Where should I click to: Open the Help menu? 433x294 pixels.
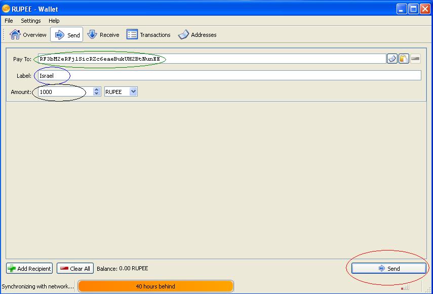pos(54,21)
